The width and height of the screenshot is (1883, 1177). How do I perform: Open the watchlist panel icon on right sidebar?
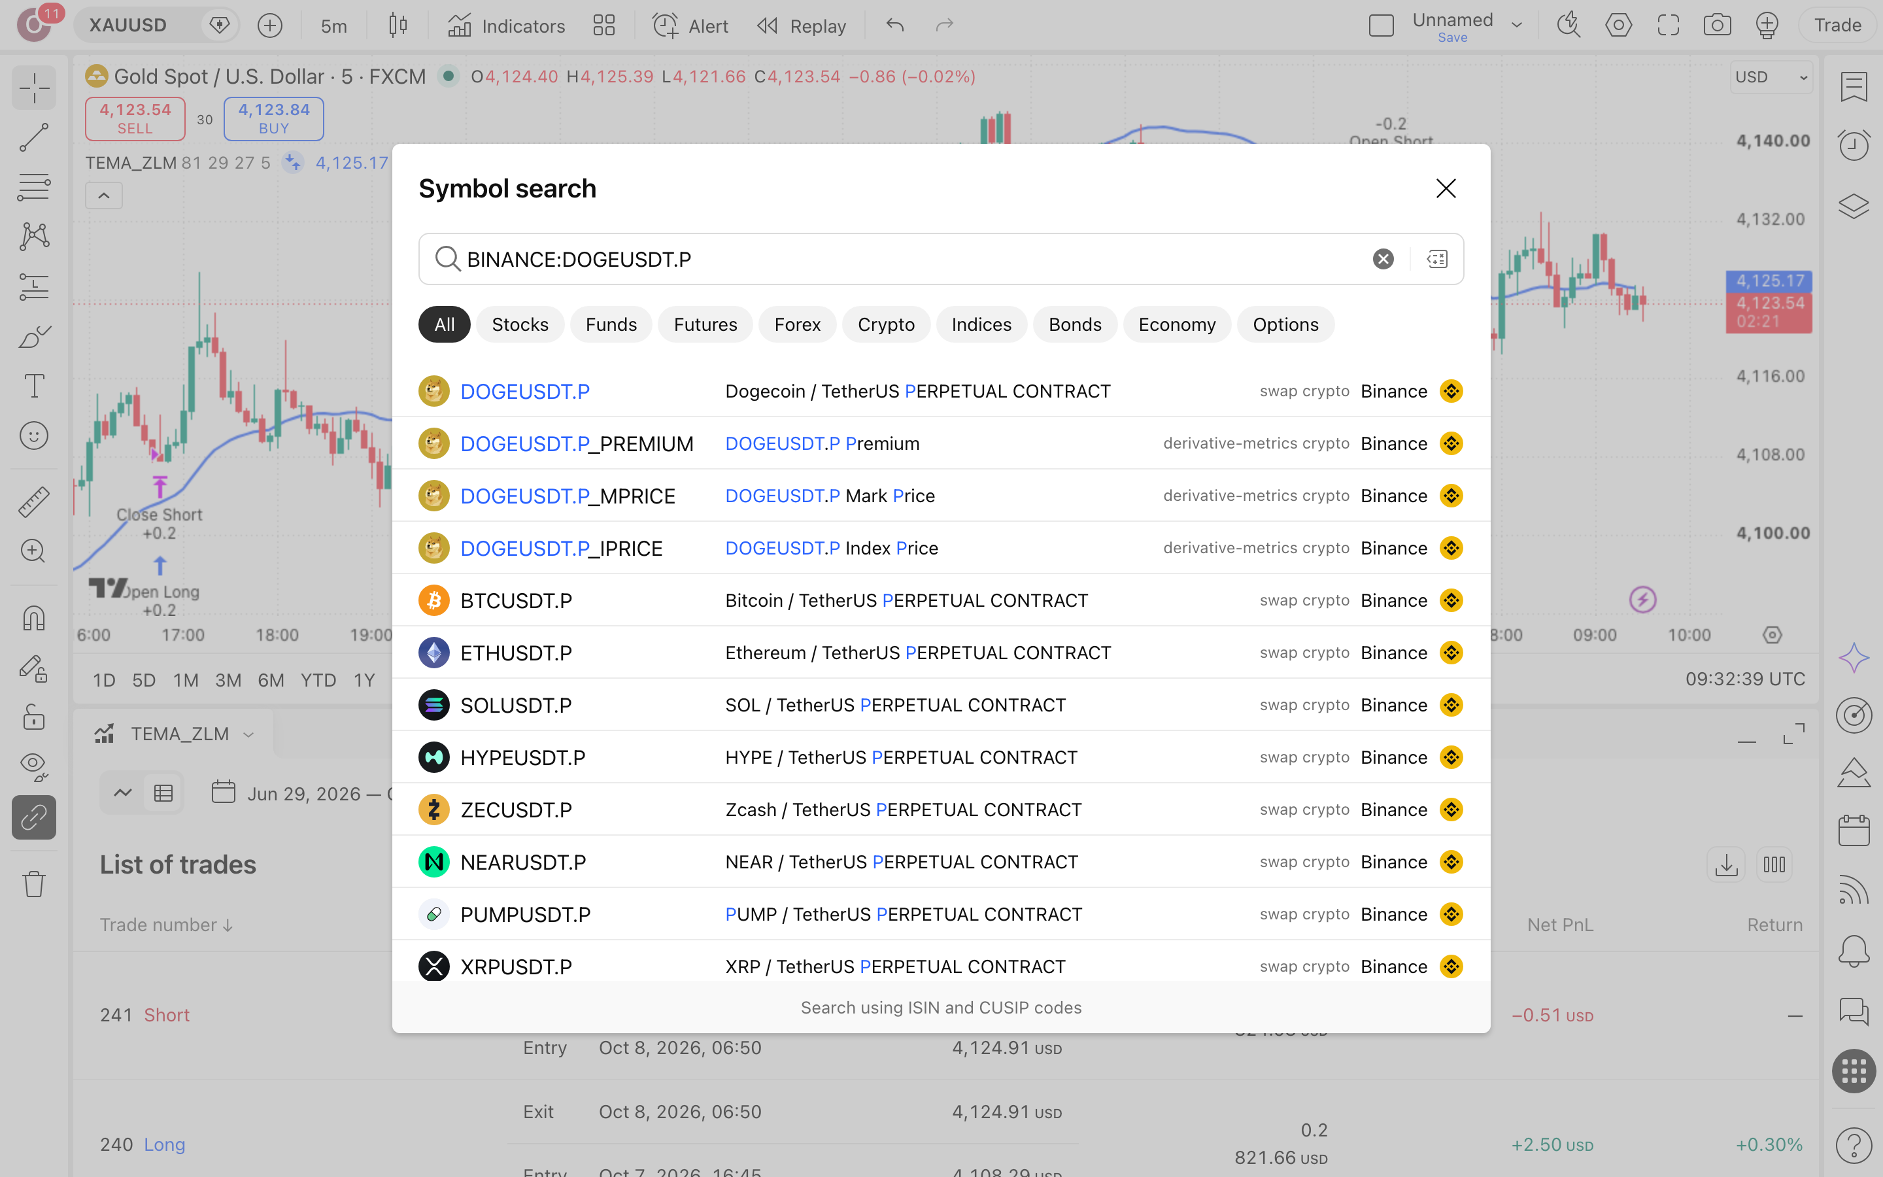[x=1854, y=86]
